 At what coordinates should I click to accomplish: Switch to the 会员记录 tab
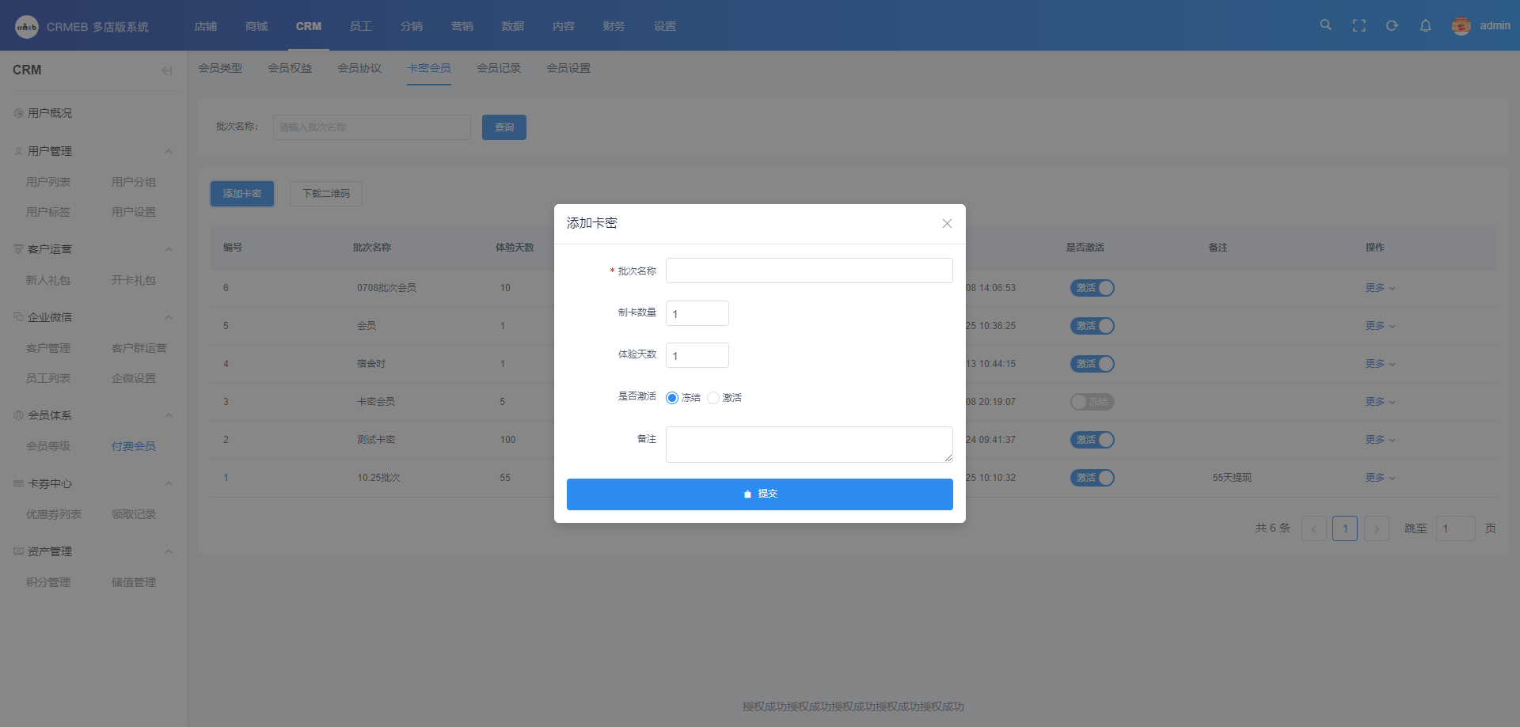click(499, 68)
